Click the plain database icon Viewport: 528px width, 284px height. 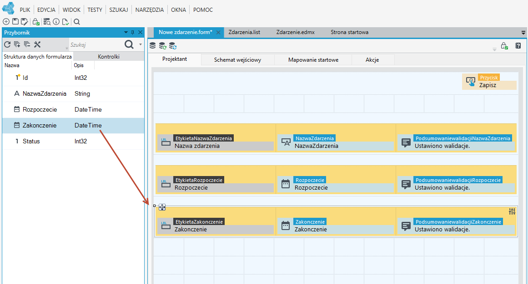[152, 45]
